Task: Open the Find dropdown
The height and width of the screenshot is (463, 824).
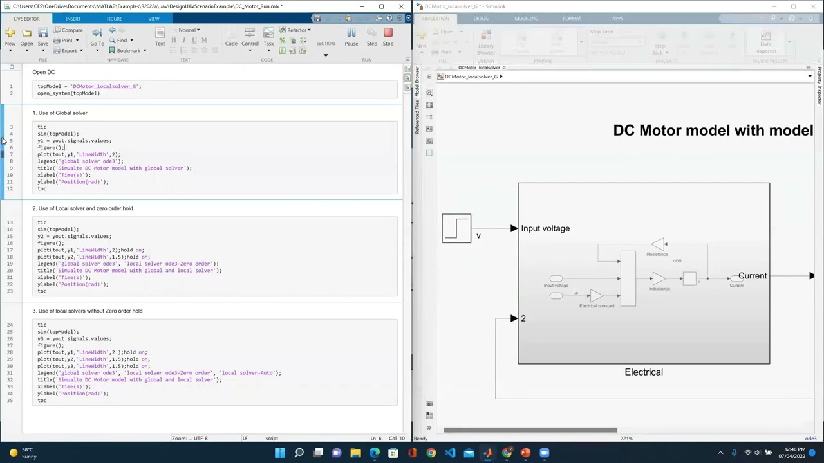Action: tap(121, 41)
